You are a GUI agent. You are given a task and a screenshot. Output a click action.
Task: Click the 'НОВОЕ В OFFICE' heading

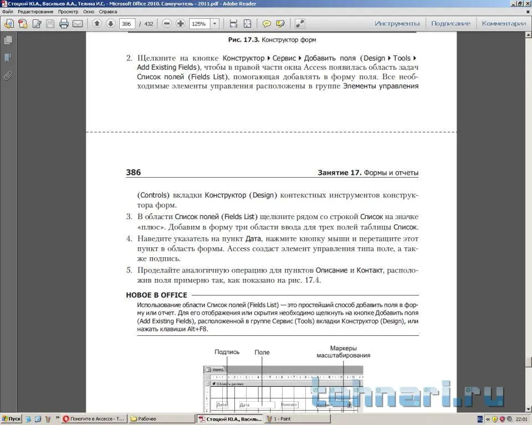[x=157, y=295]
